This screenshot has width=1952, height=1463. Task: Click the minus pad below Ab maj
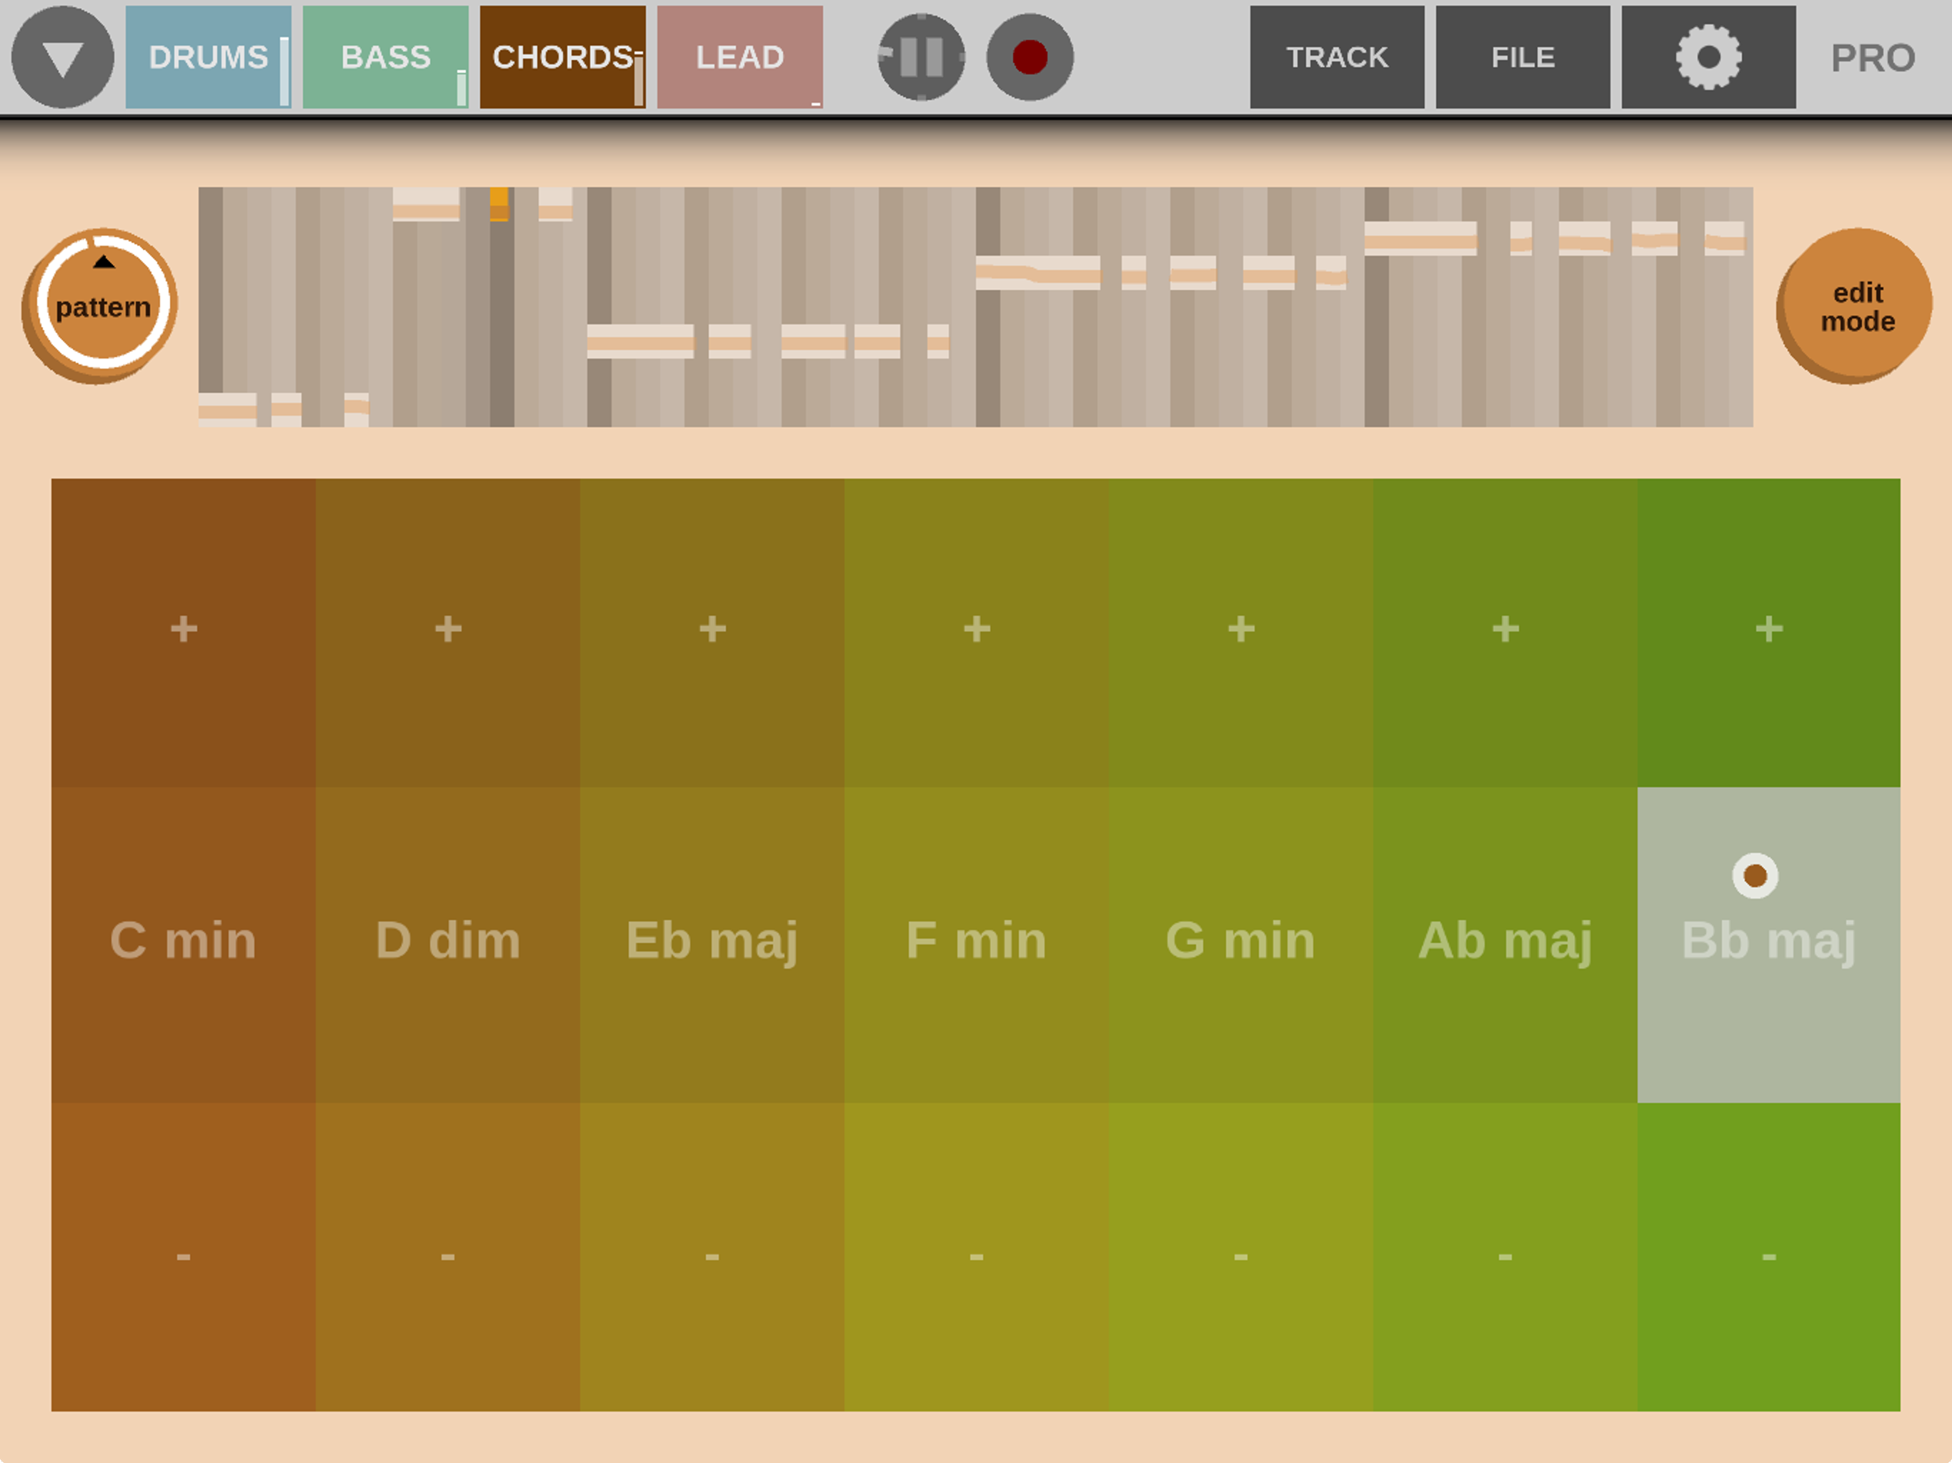coord(1505,1257)
